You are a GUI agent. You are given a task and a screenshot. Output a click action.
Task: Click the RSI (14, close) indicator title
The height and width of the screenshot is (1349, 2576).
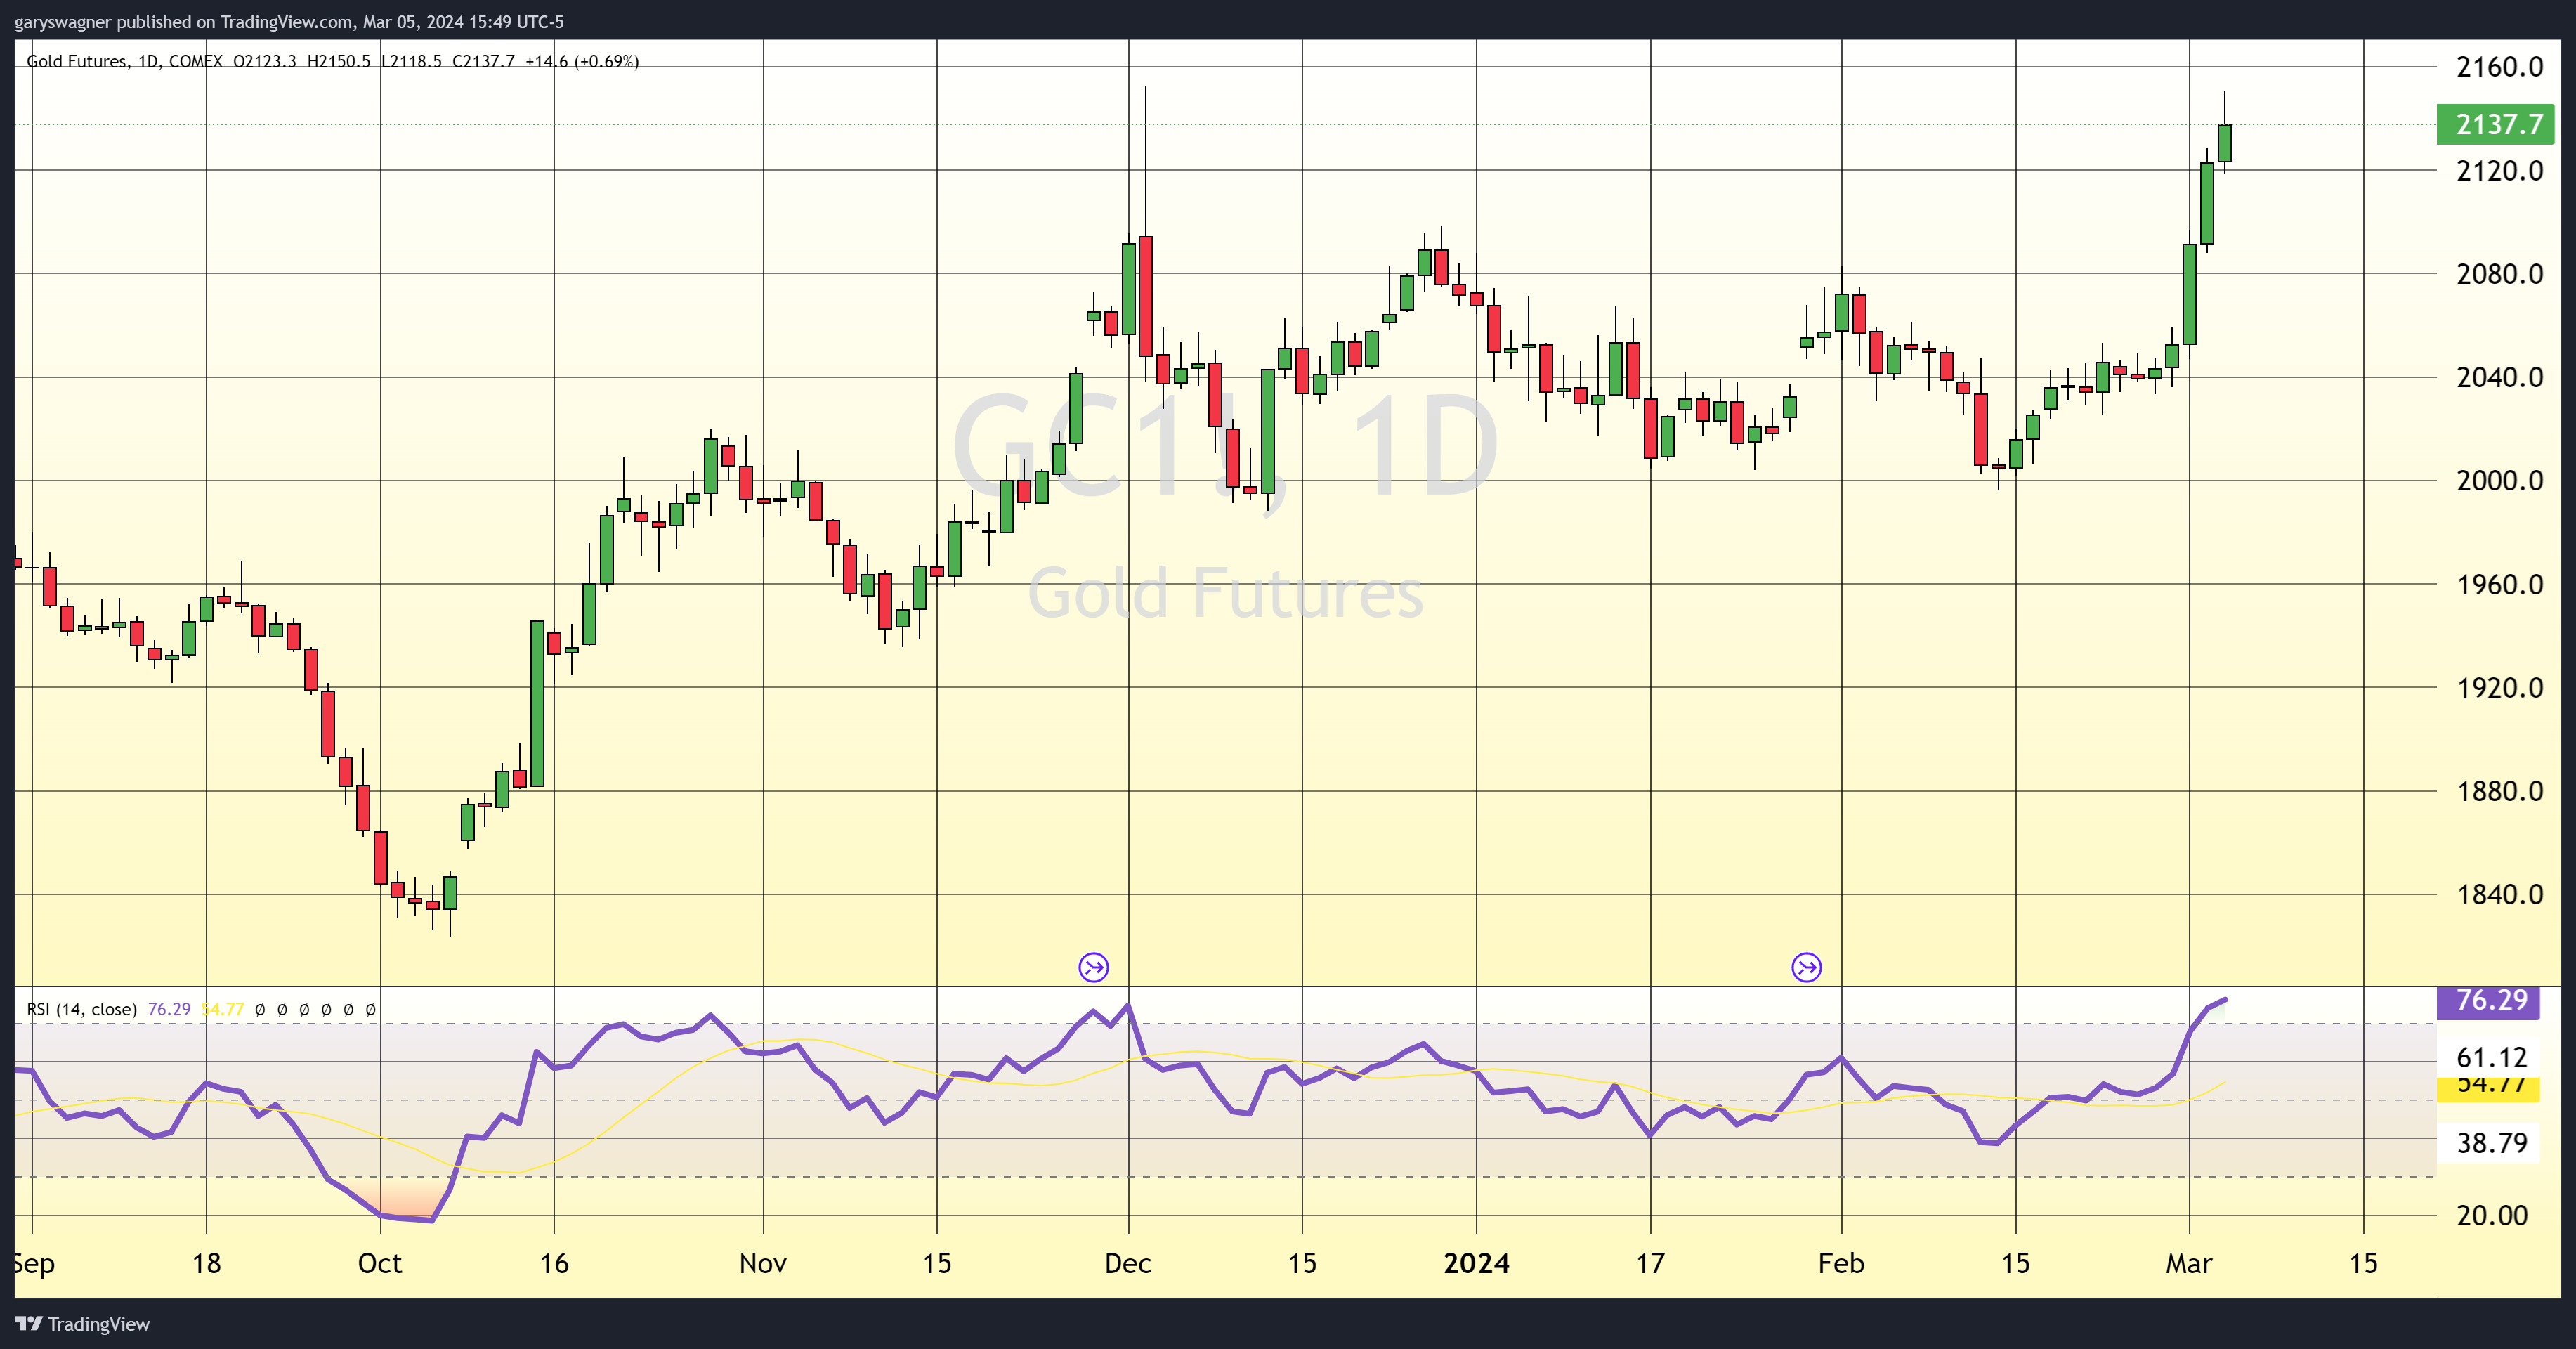[x=81, y=1009]
